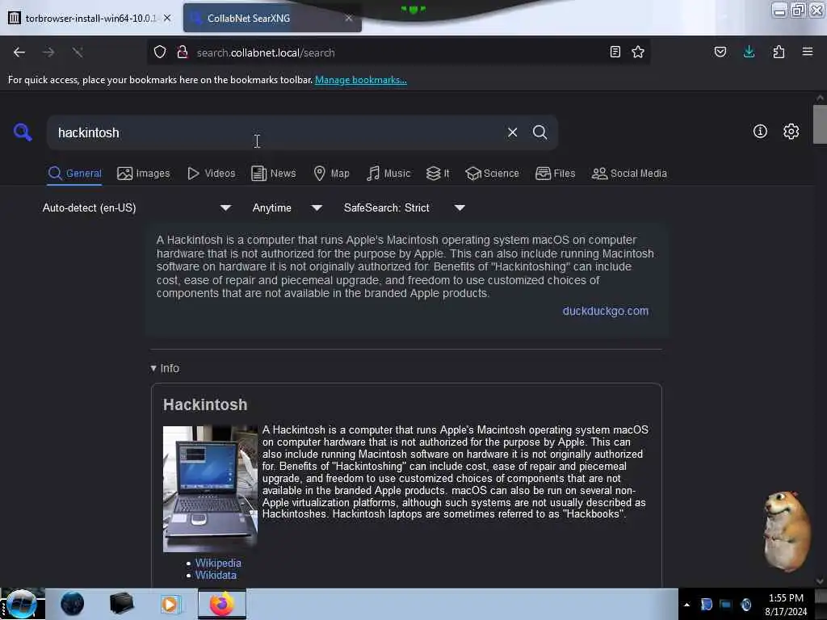Launch the blue globe taskbar application
The image size is (827, 620).
72,604
